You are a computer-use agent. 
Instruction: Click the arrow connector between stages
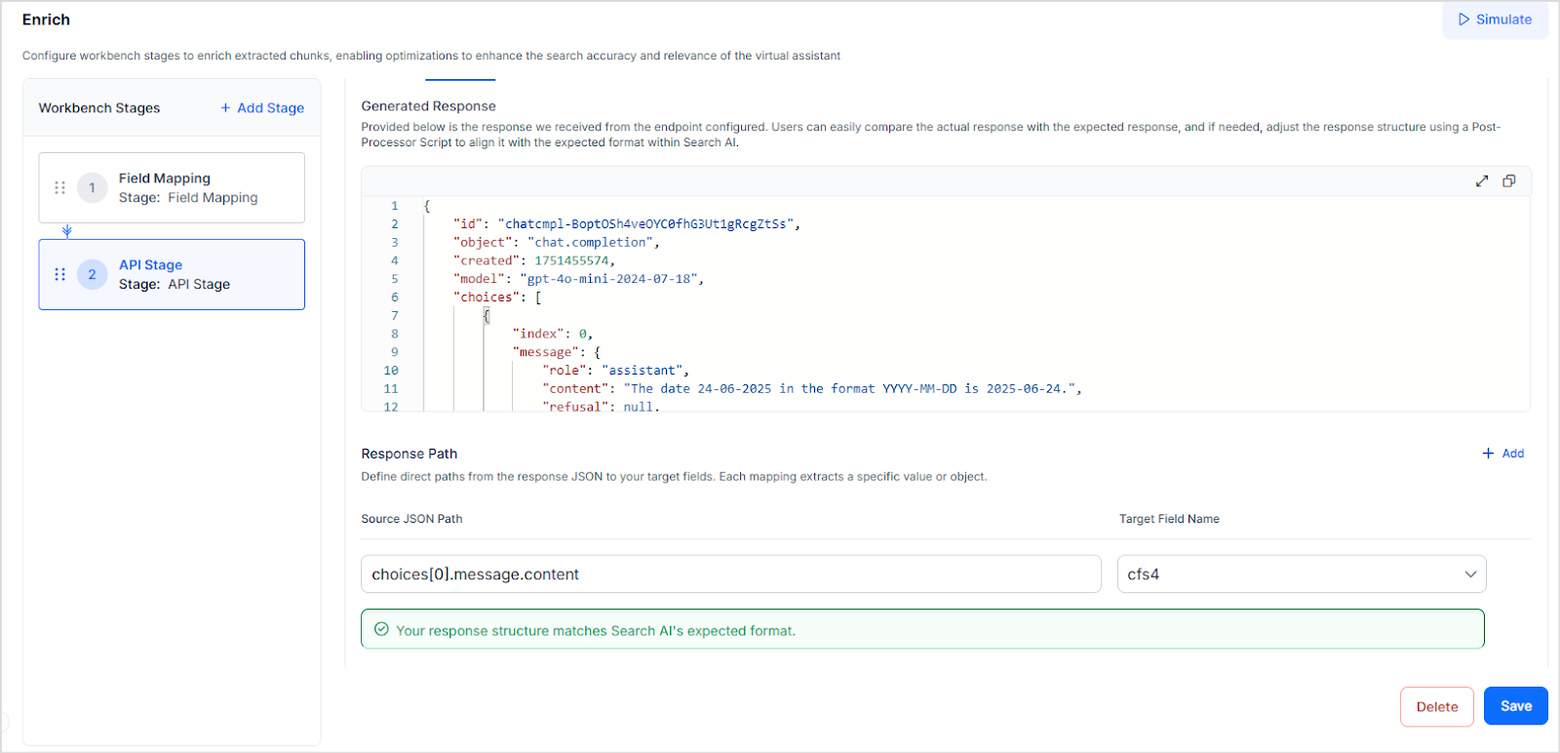pos(67,231)
